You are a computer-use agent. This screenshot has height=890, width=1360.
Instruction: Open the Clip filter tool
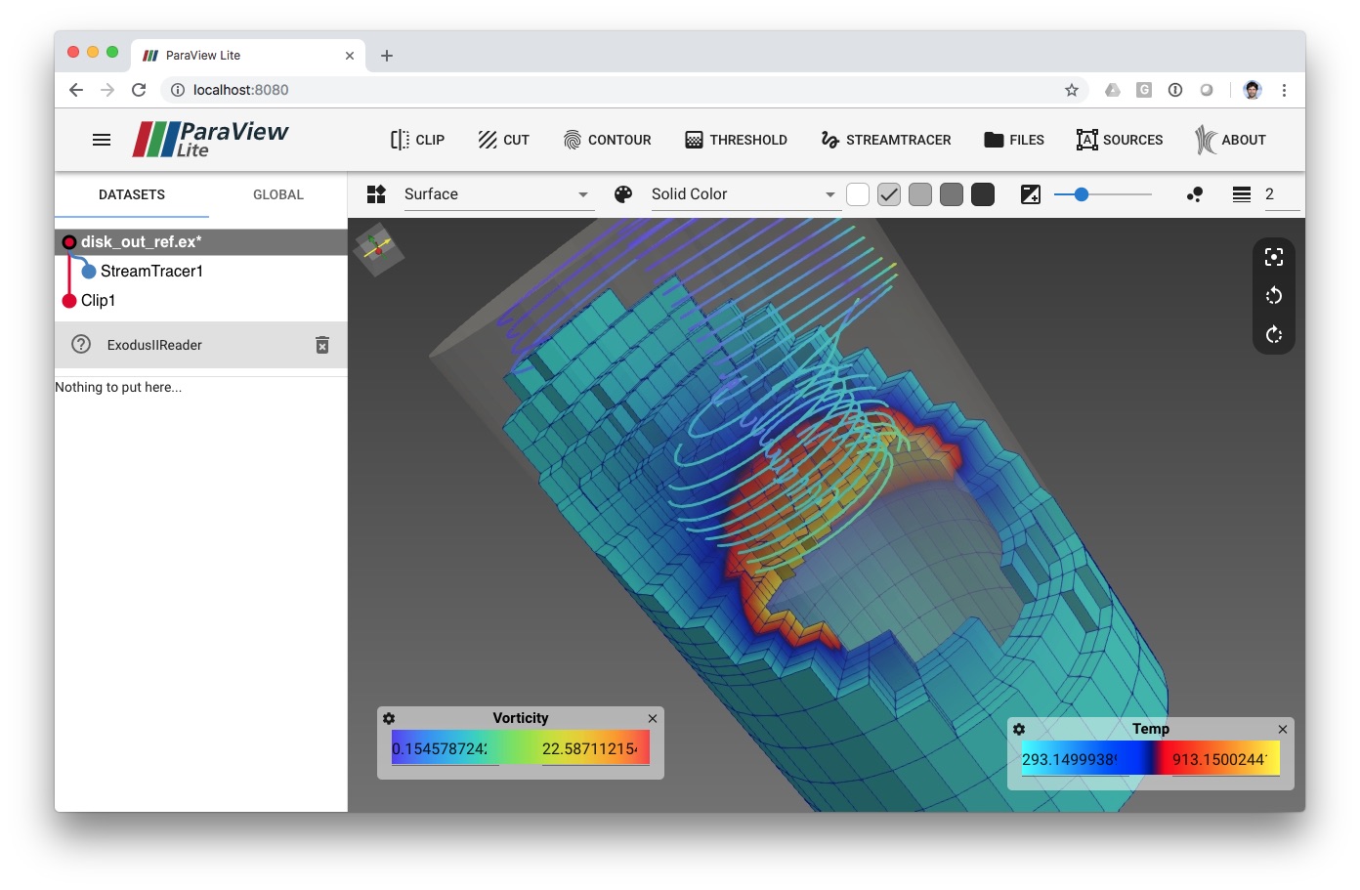coord(417,140)
